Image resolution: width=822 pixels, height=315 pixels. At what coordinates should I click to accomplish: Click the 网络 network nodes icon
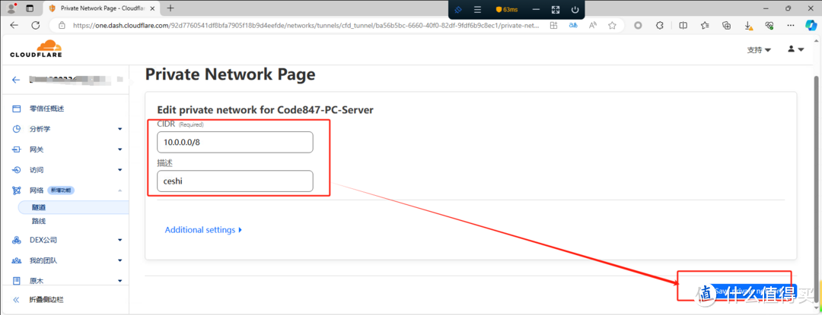click(x=17, y=191)
